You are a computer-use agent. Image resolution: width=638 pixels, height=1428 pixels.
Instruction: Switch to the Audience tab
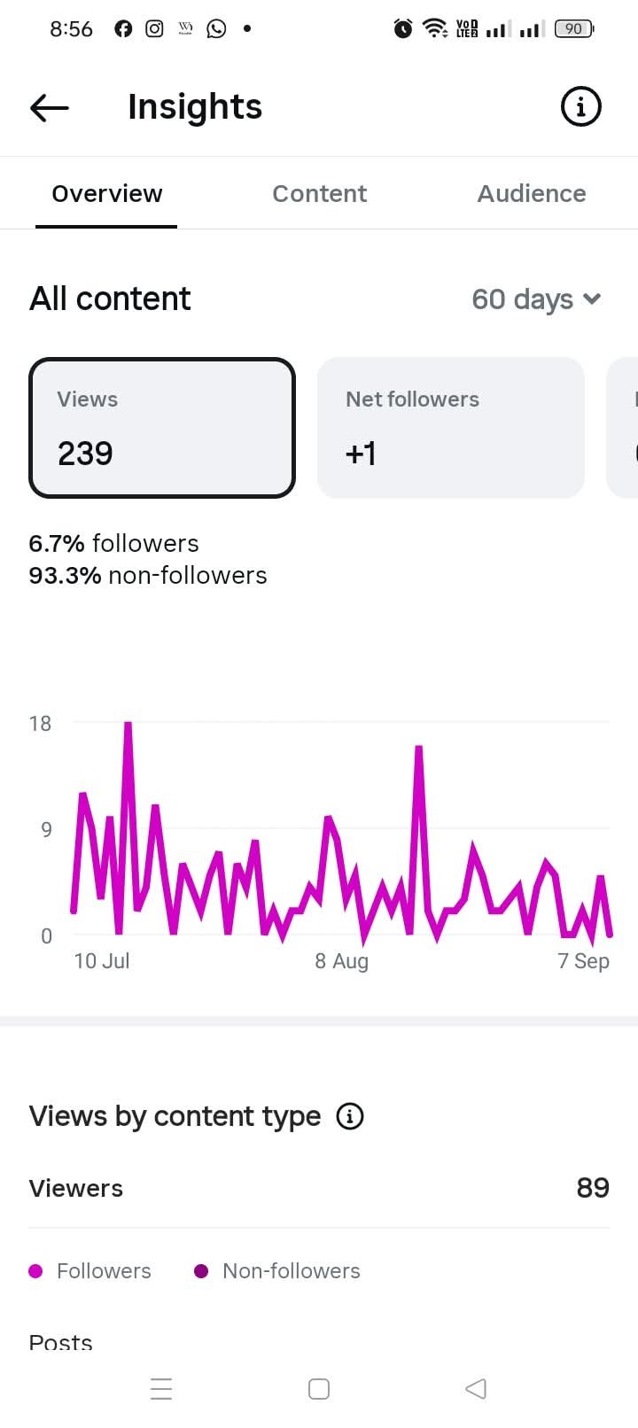pyautogui.click(x=532, y=194)
